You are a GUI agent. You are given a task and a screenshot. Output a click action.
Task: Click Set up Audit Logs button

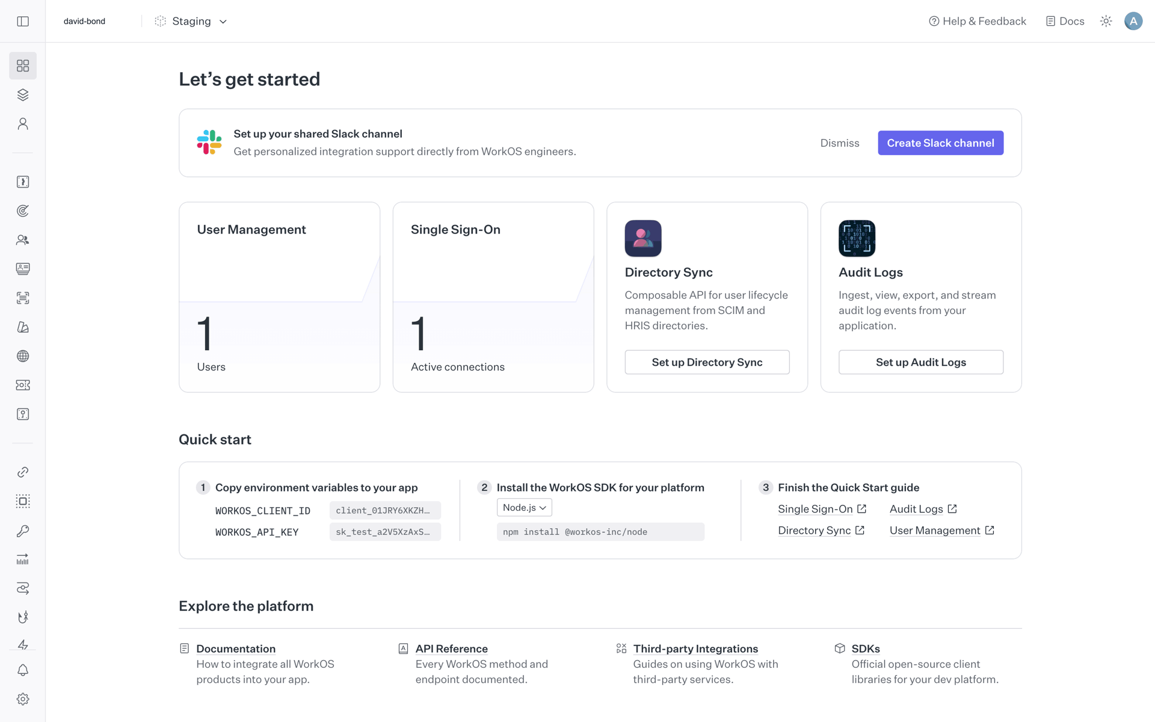(920, 362)
